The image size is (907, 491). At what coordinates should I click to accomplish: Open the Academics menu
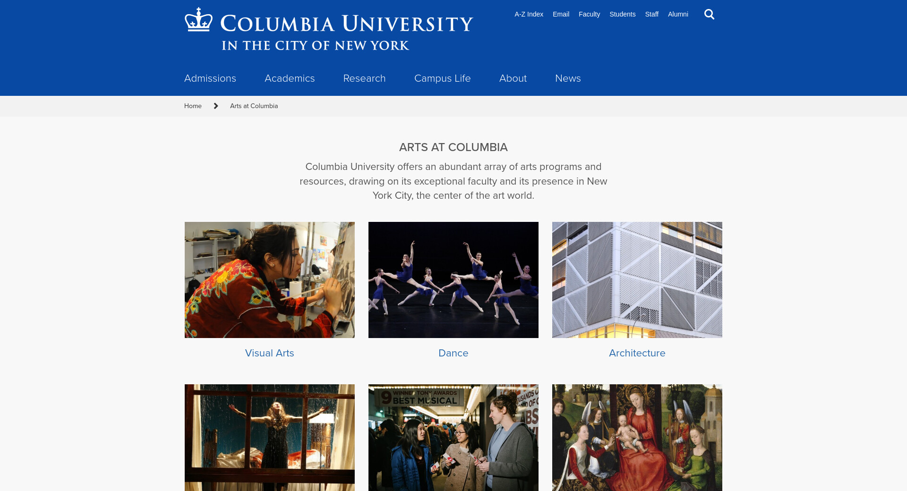(290, 78)
